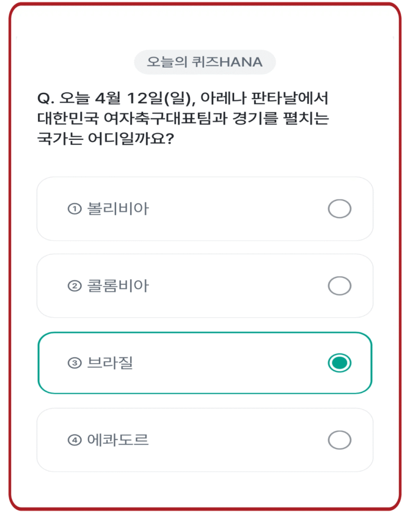Select the 볼리비아 radio button
Screen dimensions: 410x513
tap(340, 209)
